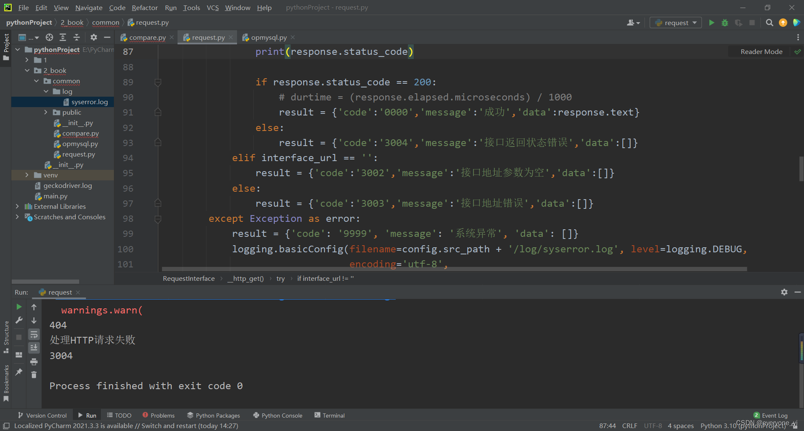Expand Scratches and Consoles node
The image size is (804, 431).
coord(18,217)
